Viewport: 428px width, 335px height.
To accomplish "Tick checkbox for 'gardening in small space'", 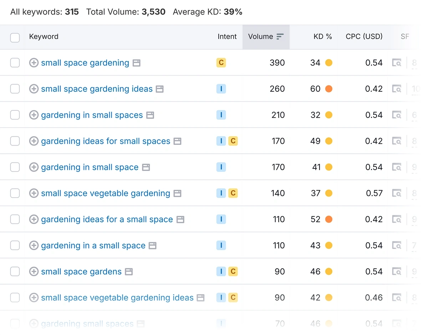I will click(x=15, y=167).
